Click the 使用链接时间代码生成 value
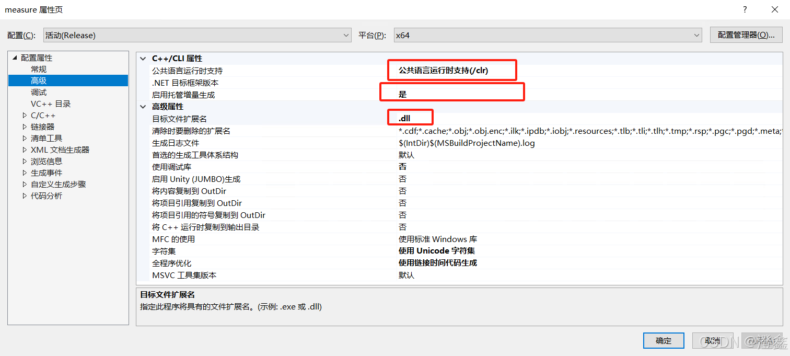The height and width of the screenshot is (356, 790). coord(438,263)
